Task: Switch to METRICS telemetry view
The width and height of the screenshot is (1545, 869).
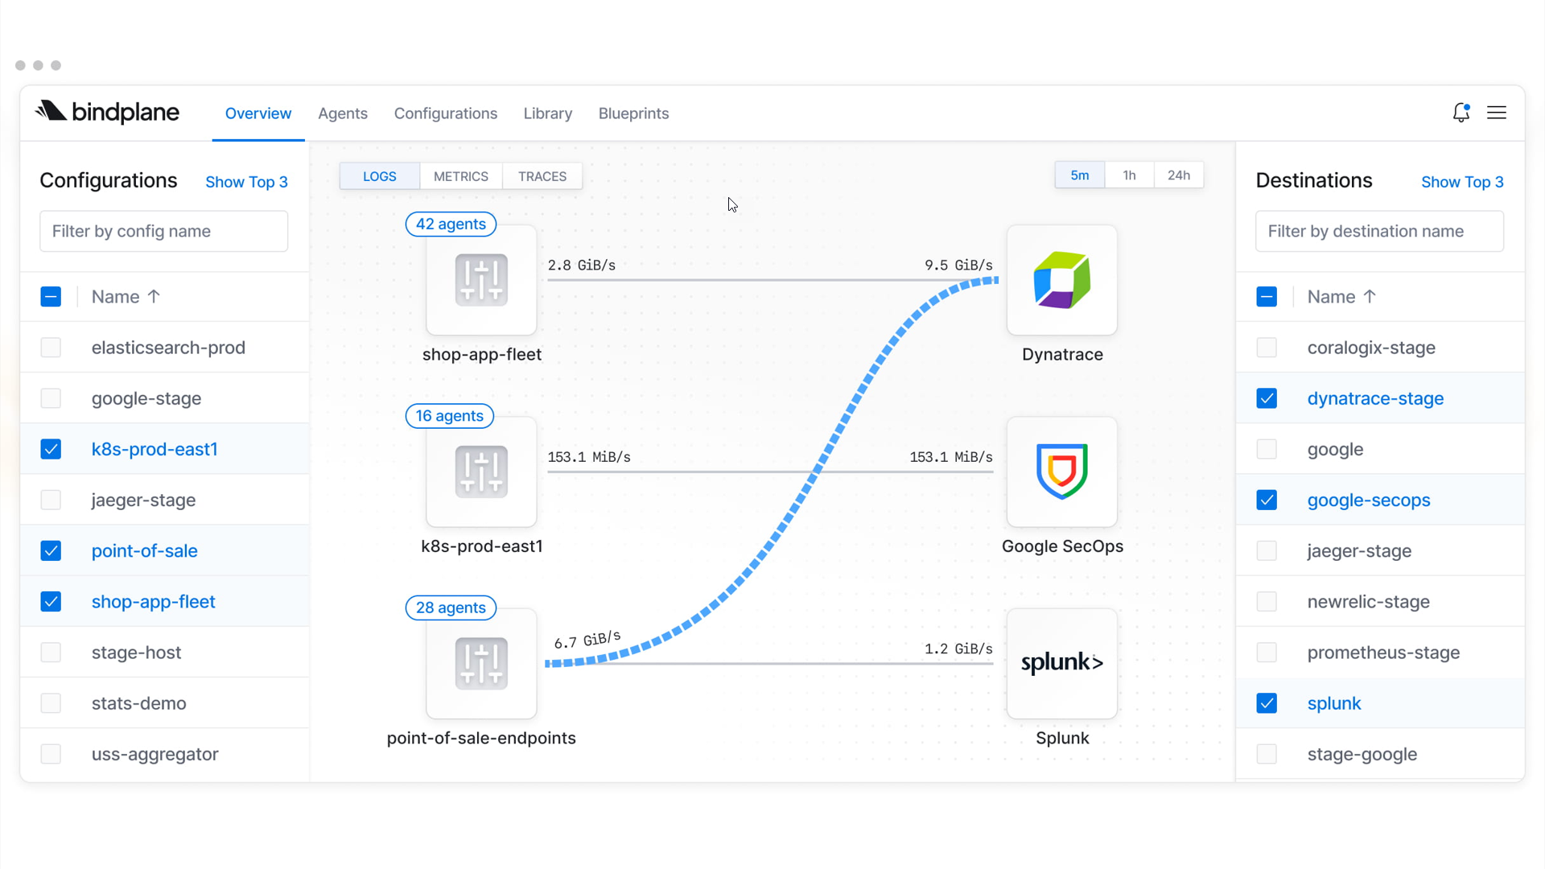Action: pos(461,176)
